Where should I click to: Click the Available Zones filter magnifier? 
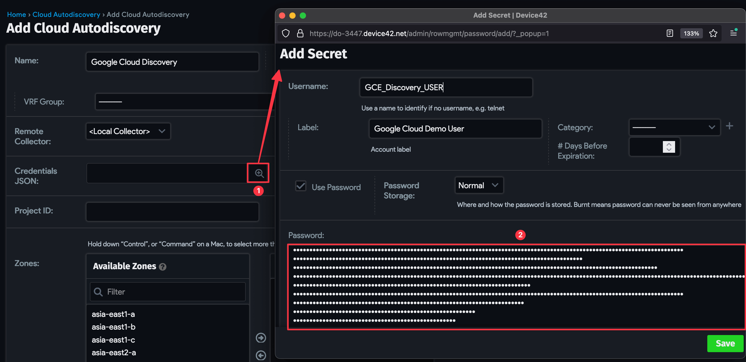point(98,291)
